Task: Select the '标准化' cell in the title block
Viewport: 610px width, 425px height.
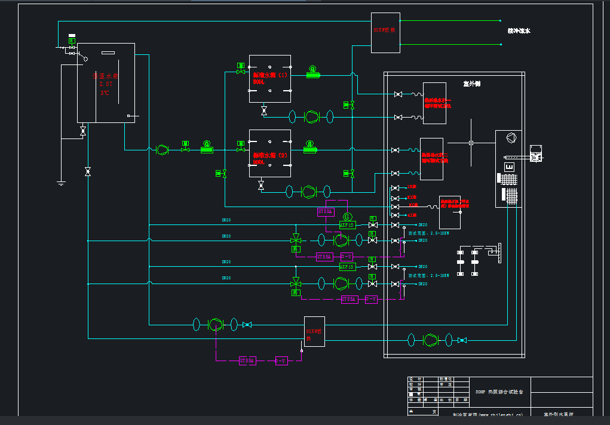Action: click(446, 379)
